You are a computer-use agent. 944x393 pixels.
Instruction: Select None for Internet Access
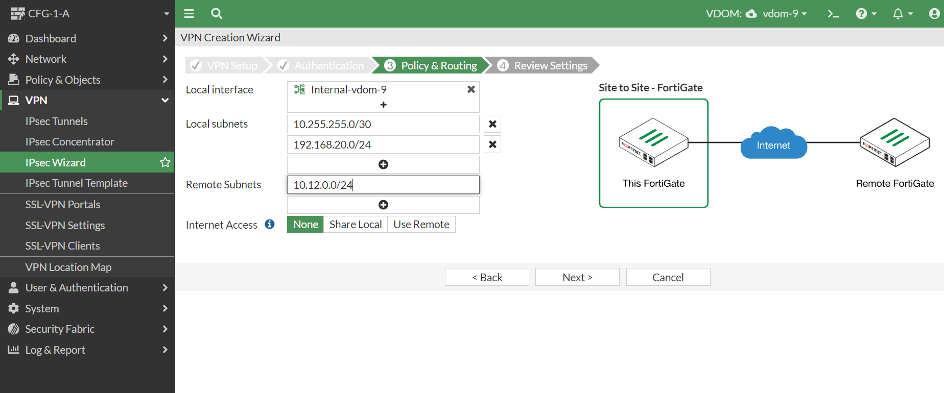(305, 225)
